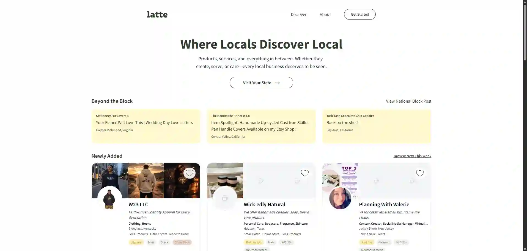Open Planning With Valerie's profile avatar photo
This screenshot has height=251, width=527.
click(x=340, y=198)
